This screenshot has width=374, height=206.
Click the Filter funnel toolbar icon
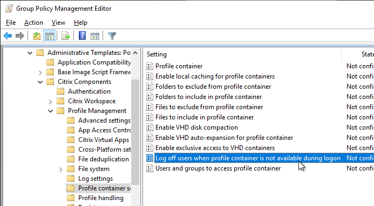coord(112,36)
